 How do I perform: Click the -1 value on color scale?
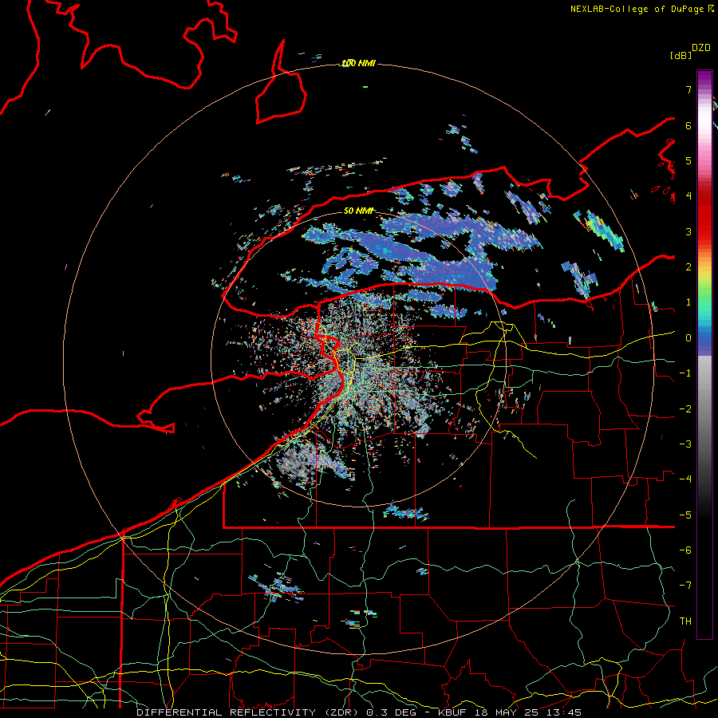coord(685,373)
